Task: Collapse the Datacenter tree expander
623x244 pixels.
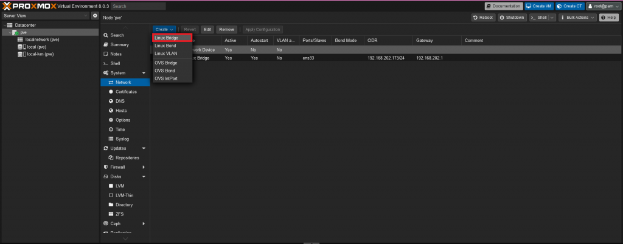Action: (4, 25)
